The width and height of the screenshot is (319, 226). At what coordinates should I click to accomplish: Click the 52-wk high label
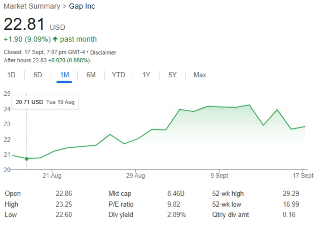[x=228, y=194]
